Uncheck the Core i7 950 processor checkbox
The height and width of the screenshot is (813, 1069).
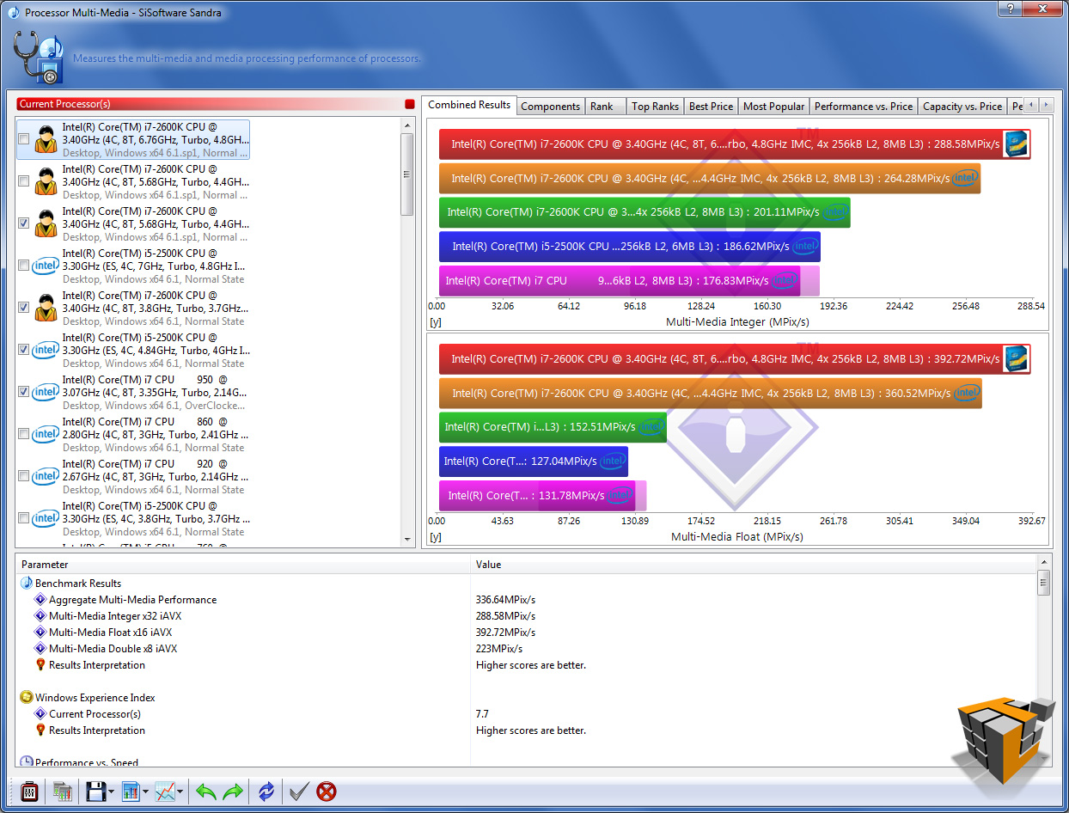23,391
